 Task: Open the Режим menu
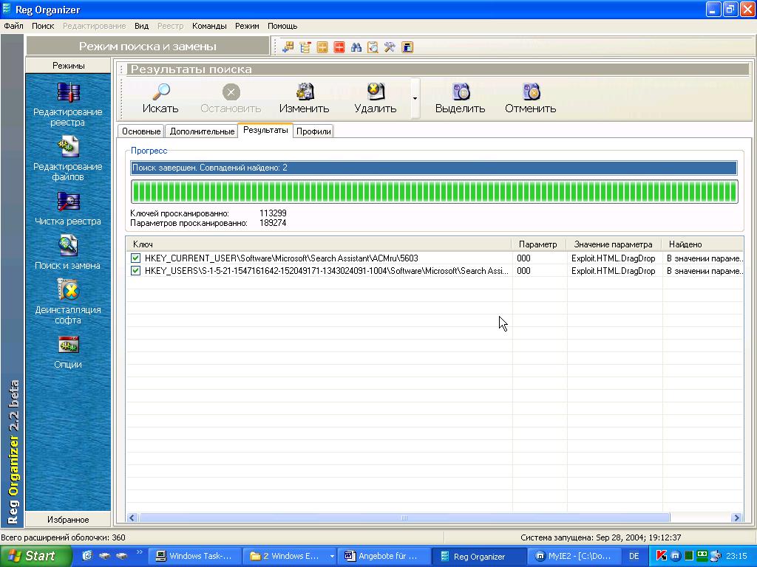pyautogui.click(x=247, y=26)
